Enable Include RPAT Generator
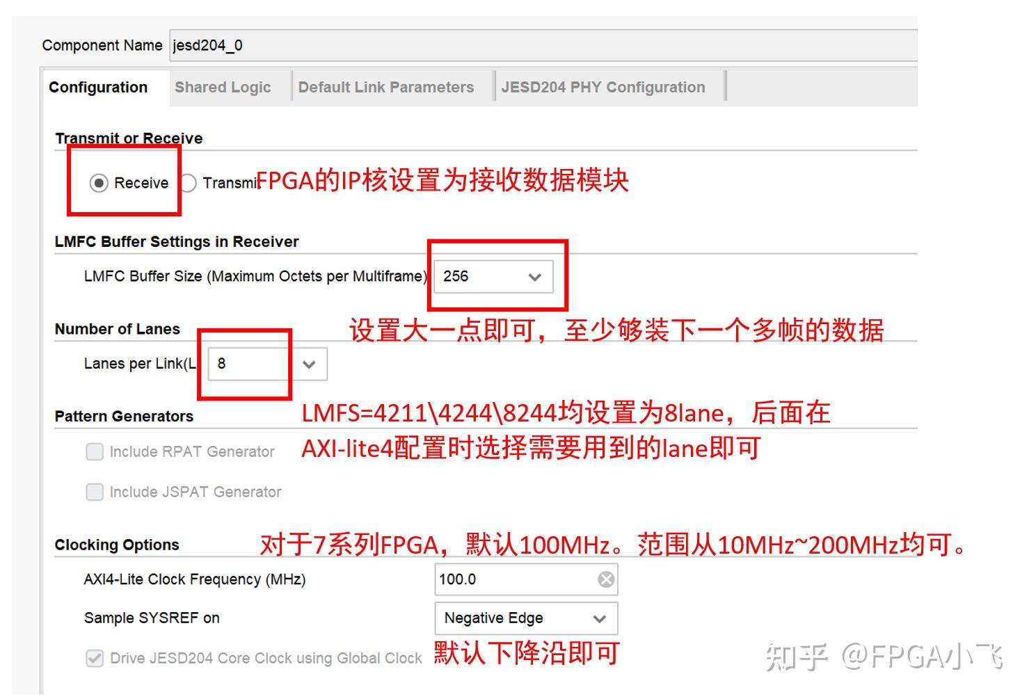 [95, 451]
